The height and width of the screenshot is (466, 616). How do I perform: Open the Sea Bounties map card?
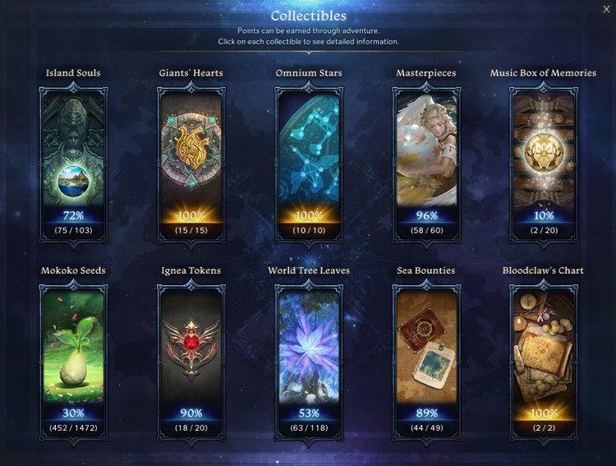(426, 362)
